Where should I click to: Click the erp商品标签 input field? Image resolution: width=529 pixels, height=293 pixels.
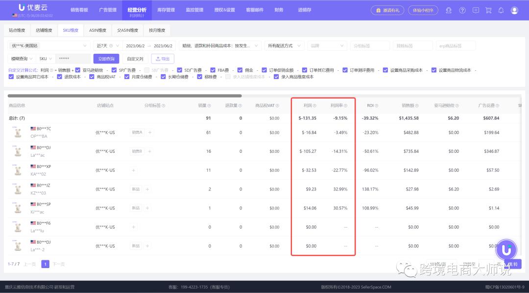[456, 46]
